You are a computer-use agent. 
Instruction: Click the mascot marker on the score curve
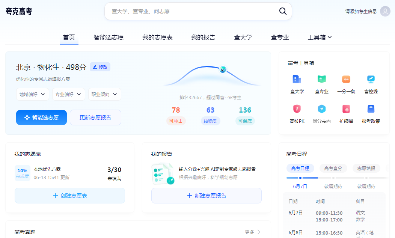(223, 69)
